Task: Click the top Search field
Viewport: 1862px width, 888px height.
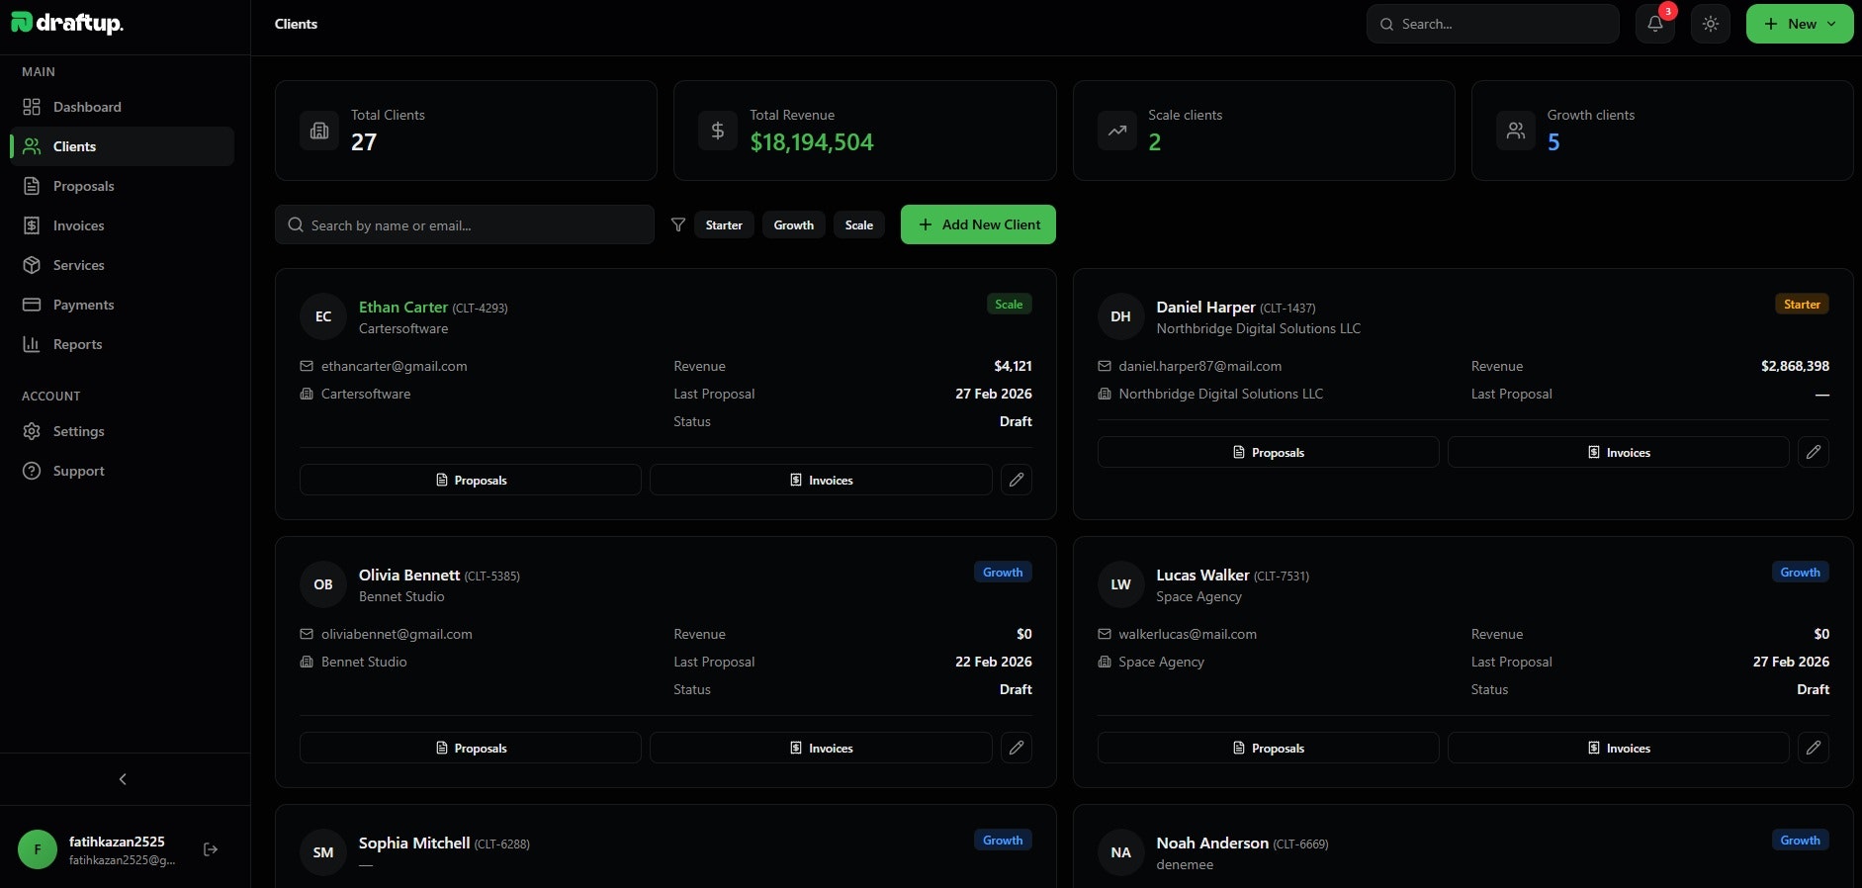Action: tap(1493, 24)
